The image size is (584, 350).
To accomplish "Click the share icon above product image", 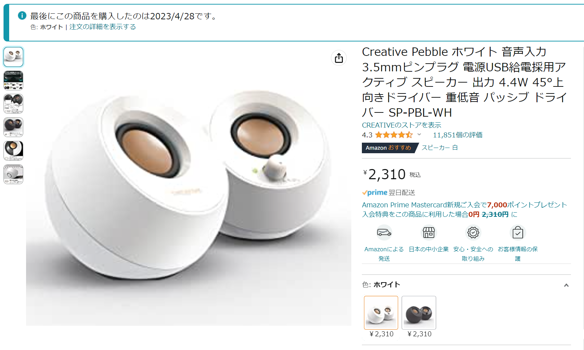I will [x=339, y=58].
